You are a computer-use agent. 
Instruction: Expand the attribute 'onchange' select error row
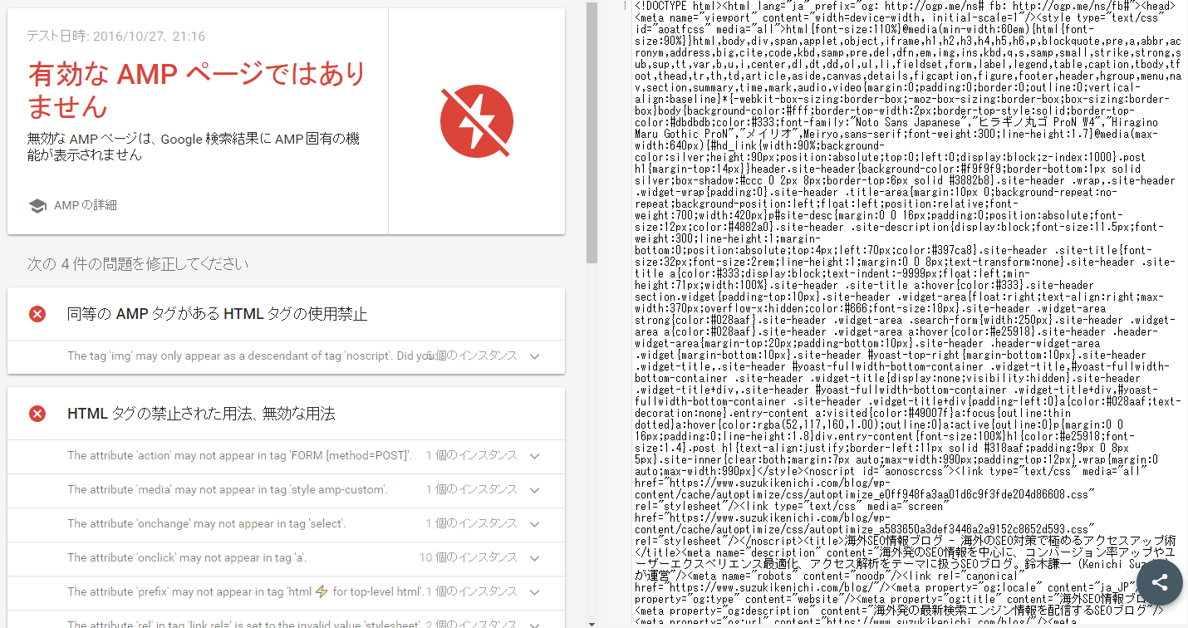[287, 524]
